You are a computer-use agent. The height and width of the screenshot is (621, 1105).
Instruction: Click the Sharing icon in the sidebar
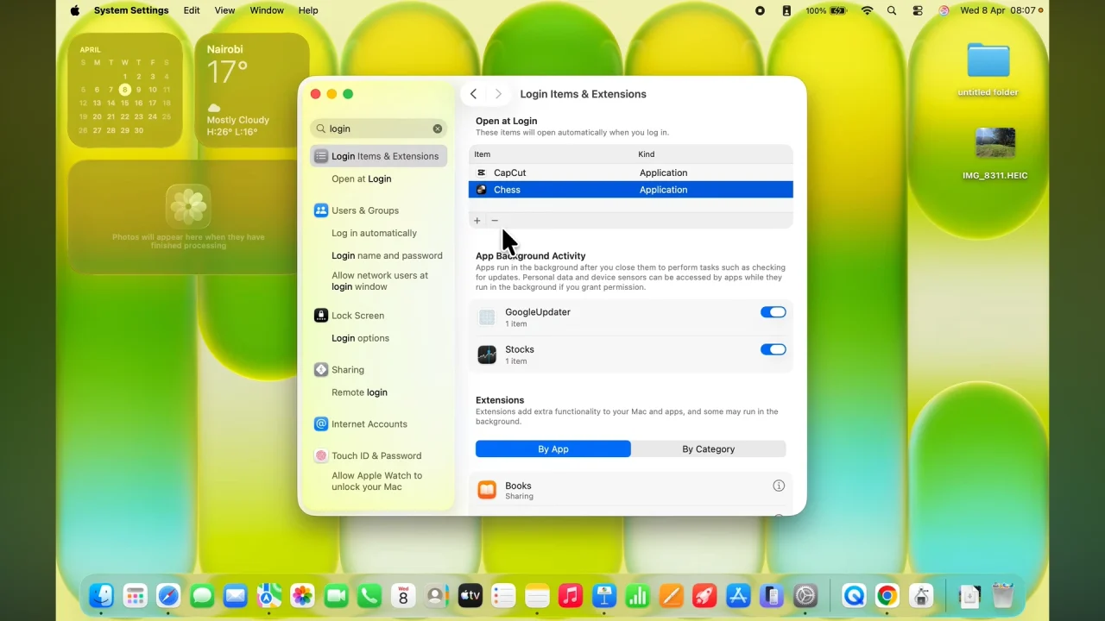pos(320,369)
